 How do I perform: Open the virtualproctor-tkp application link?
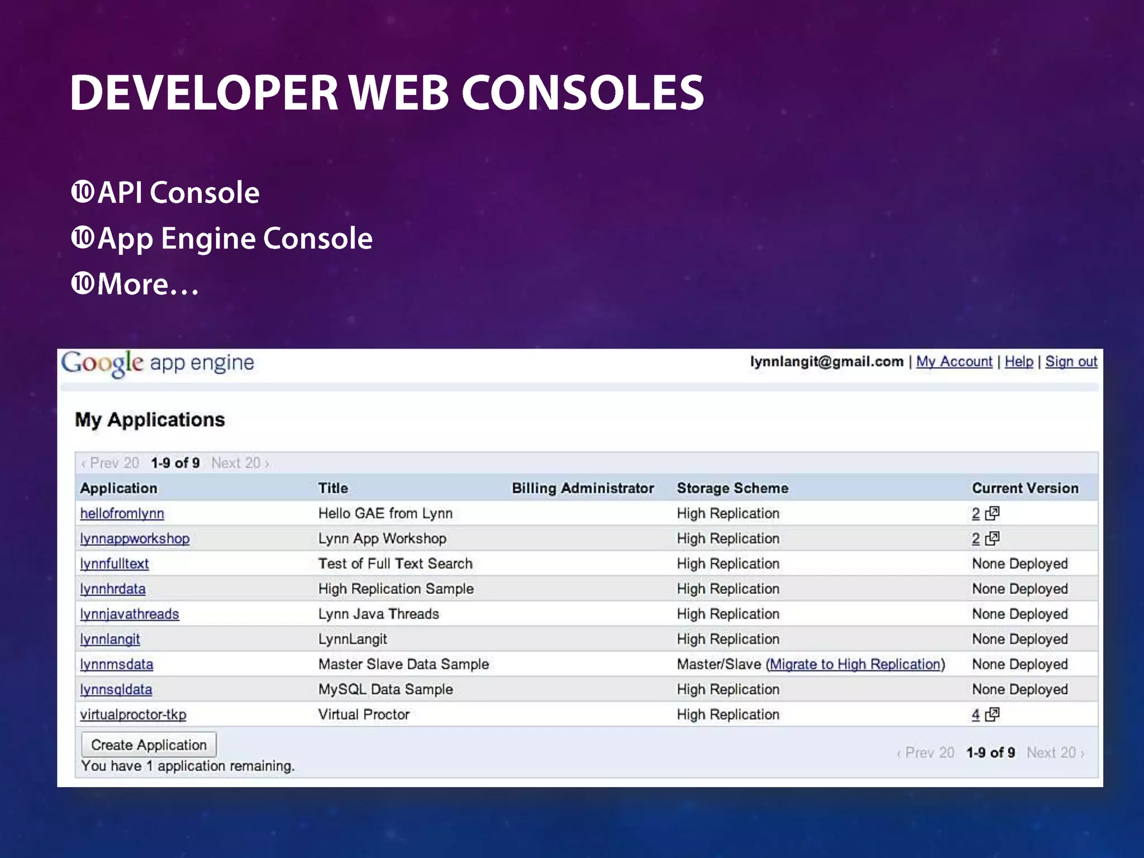click(x=133, y=714)
